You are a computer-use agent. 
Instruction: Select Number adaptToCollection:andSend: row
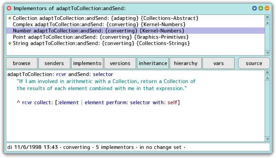tap(135, 31)
